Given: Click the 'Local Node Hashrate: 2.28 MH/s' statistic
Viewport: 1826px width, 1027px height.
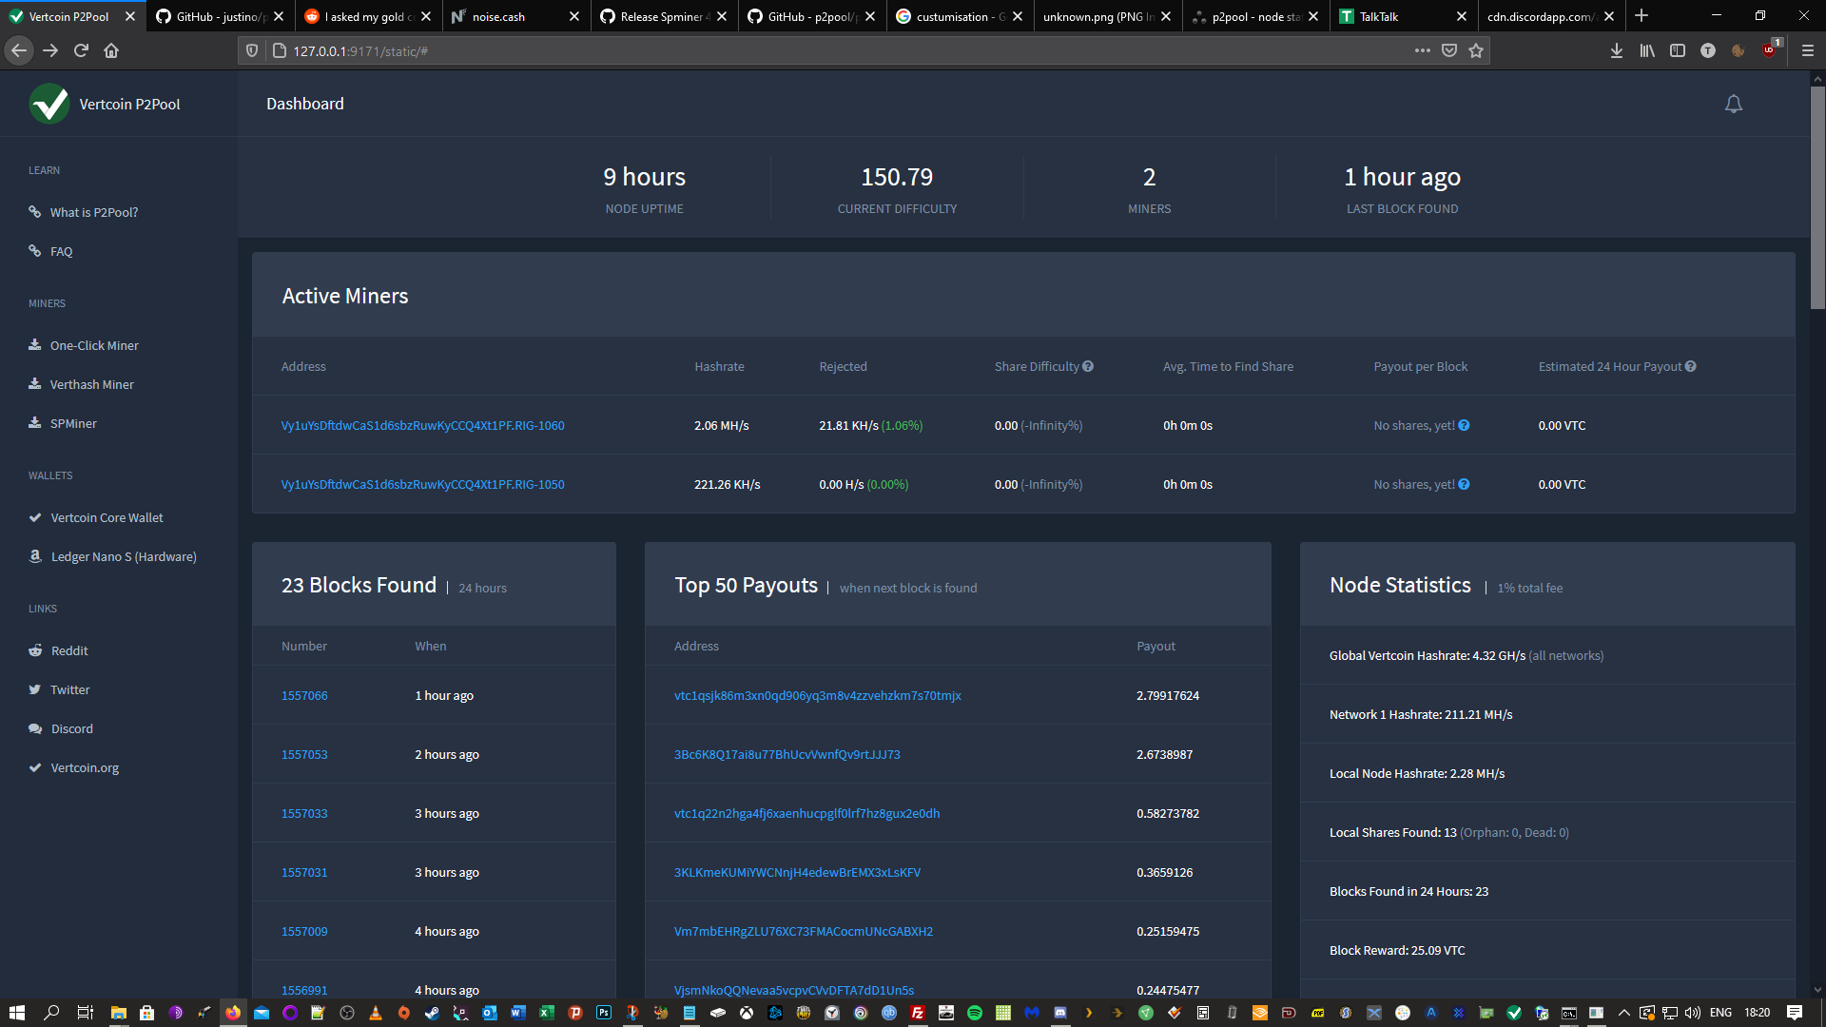Looking at the screenshot, I should (1417, 773).
